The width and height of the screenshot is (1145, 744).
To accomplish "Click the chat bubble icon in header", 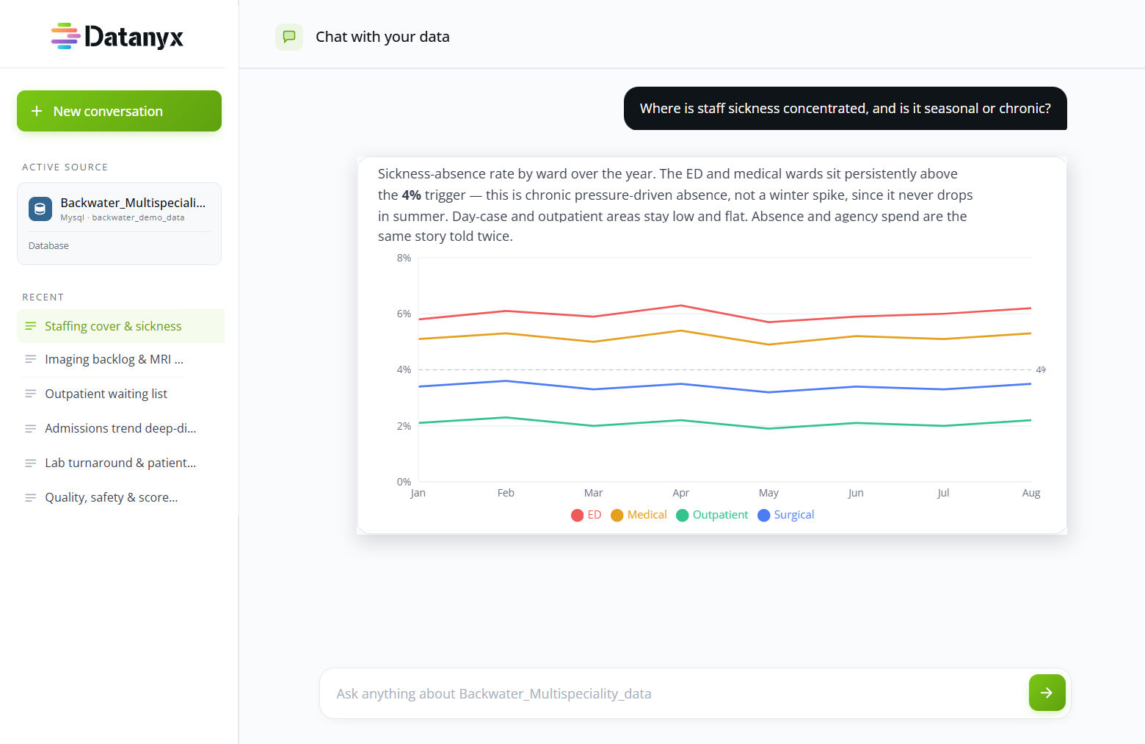I will coord(289,37).
